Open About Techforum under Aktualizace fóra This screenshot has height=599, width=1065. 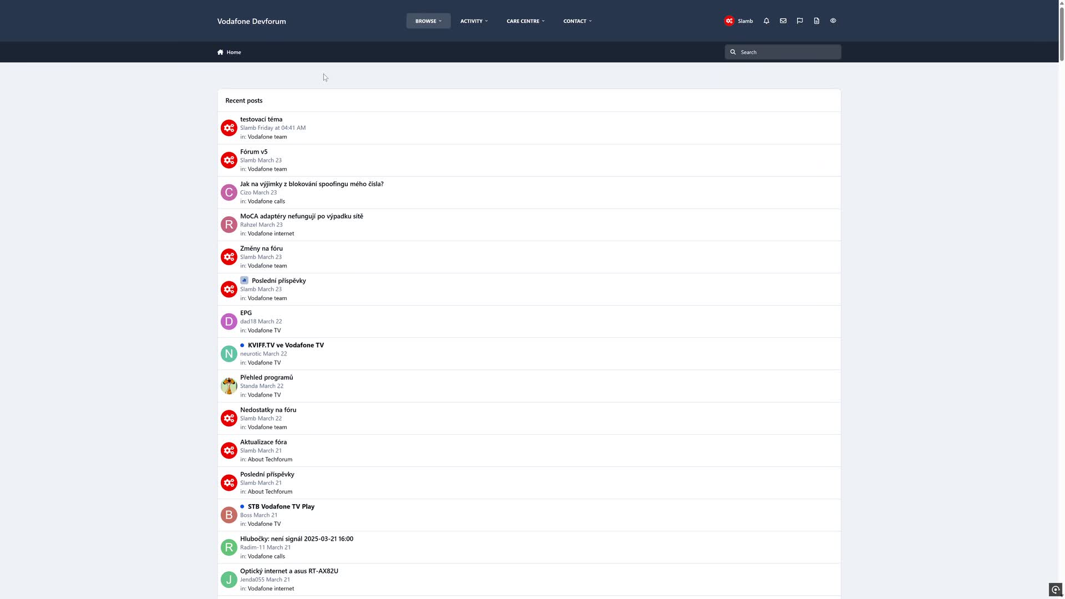tap(270, 459)
